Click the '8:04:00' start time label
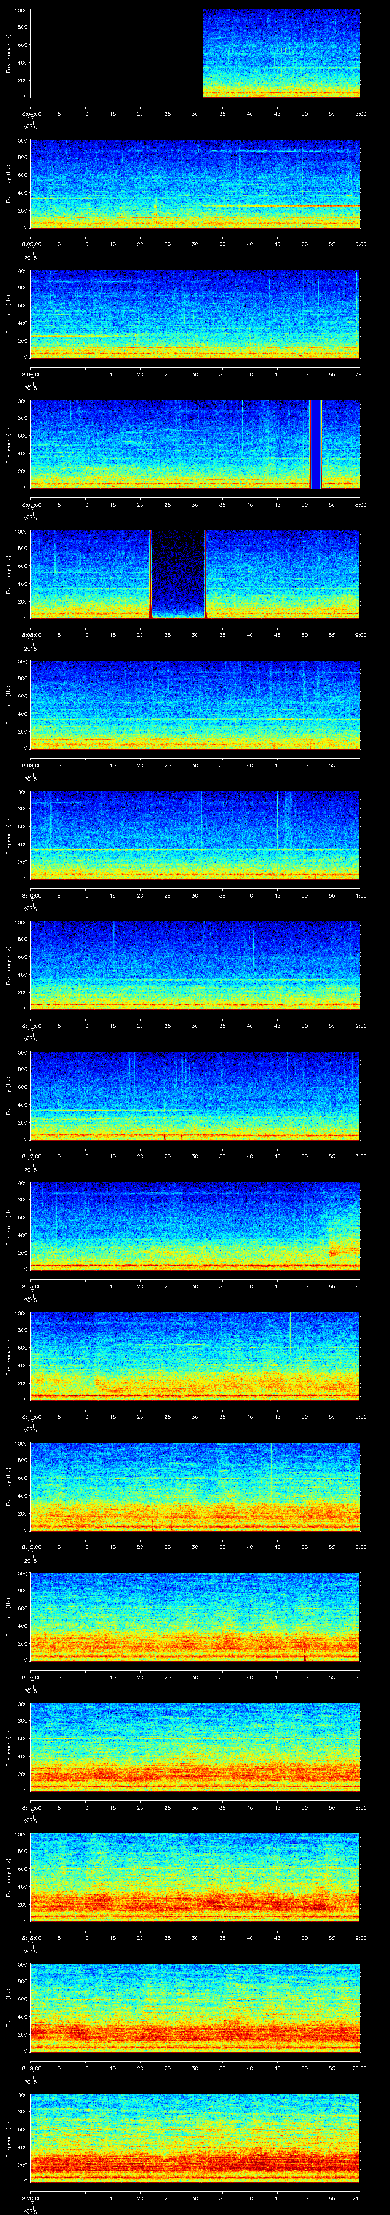Viewport: 390px width, 2215px height. (31, 113)
